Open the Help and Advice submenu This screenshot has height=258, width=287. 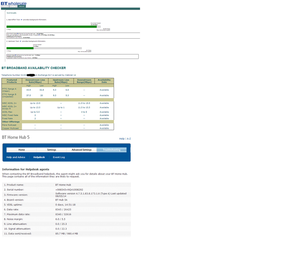click(16, 157)
